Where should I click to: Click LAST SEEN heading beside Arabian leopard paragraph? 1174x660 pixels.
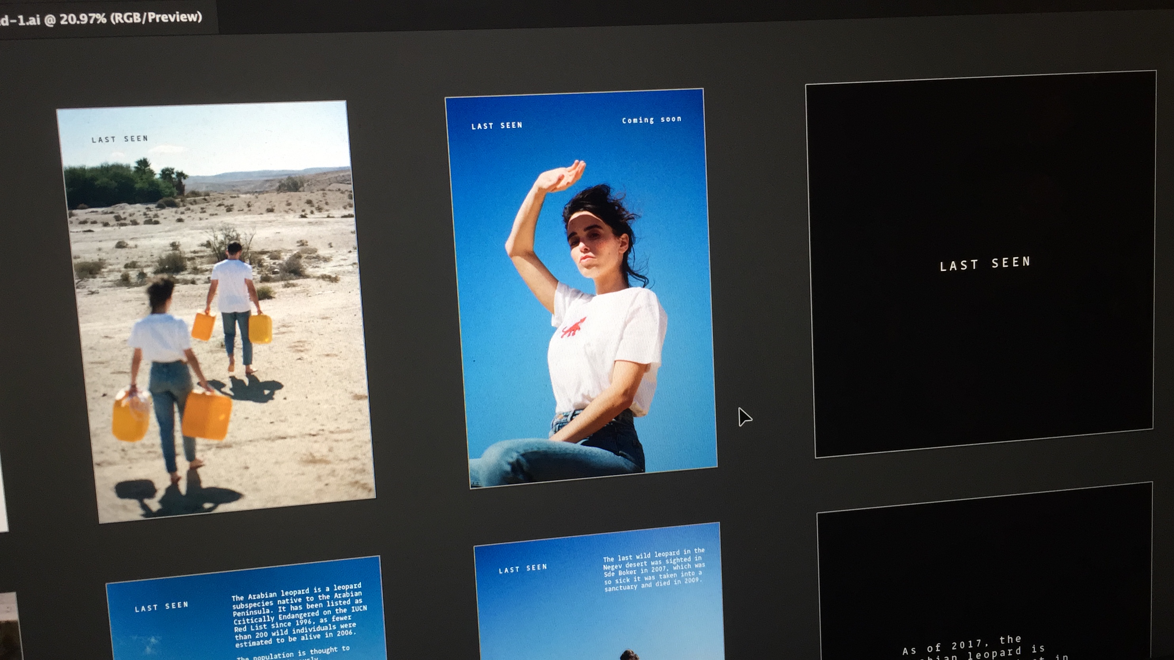[x=161, y=607]
